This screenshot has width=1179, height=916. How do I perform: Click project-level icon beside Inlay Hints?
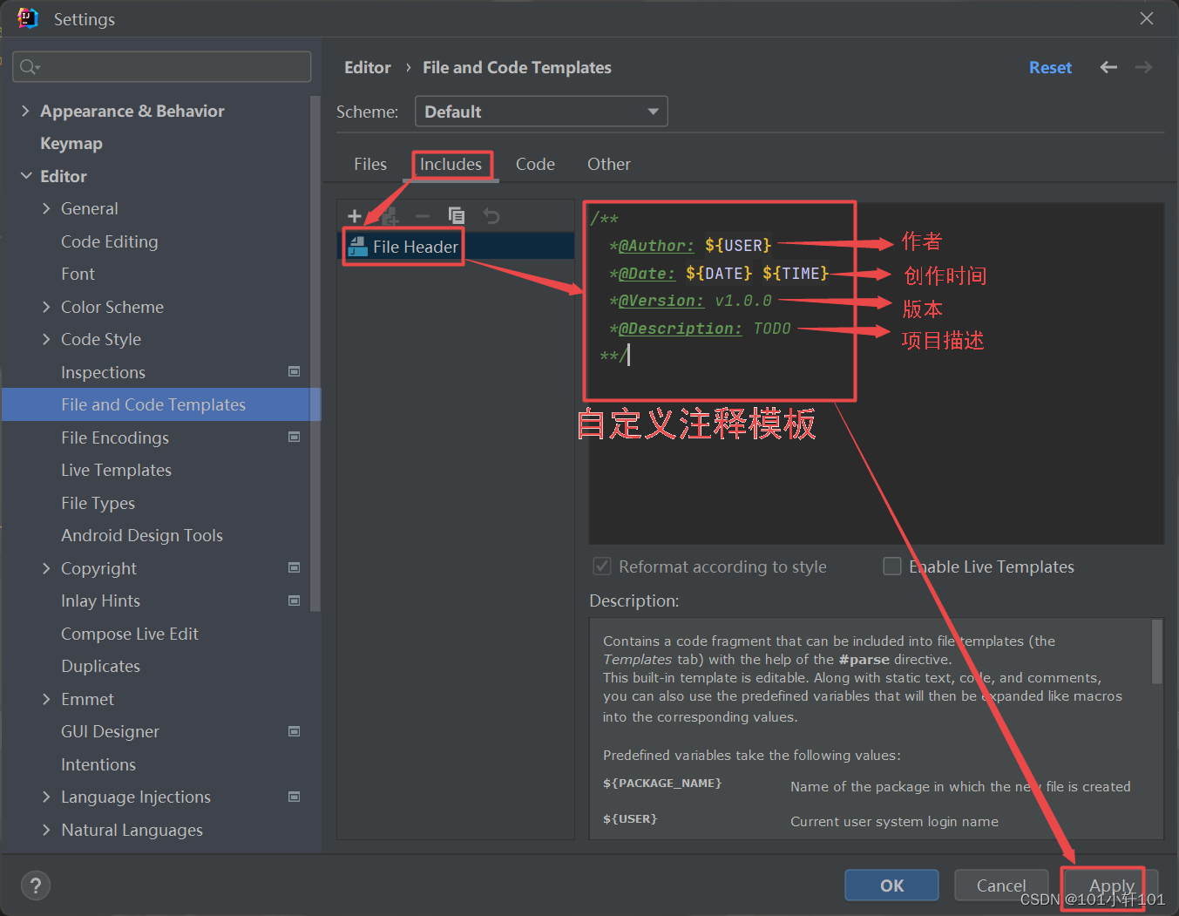pyautogui.click(x=295, y=600)
